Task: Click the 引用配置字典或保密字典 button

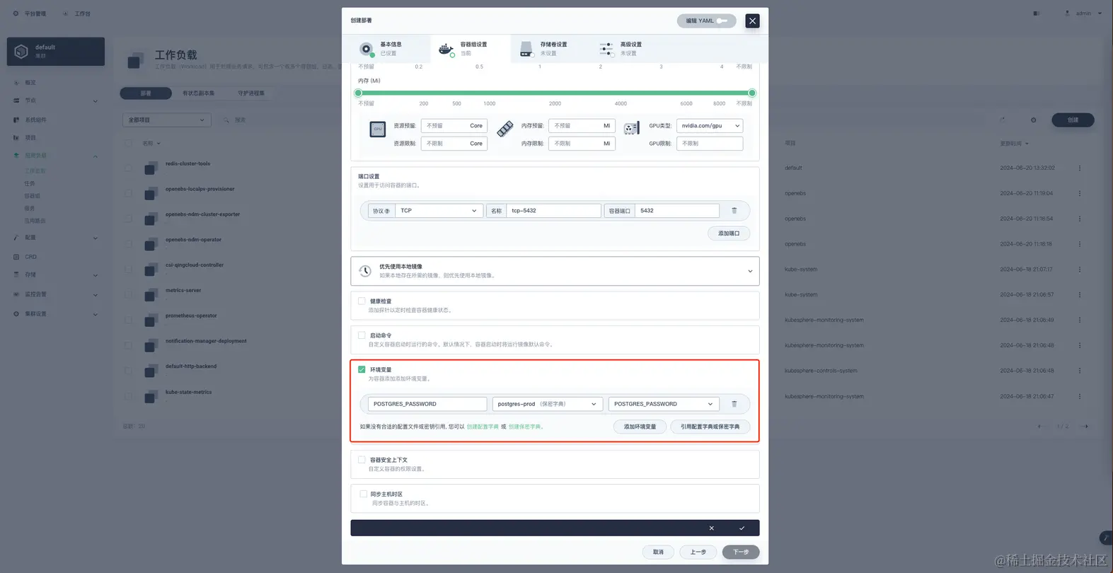Action: (x=710, y=427)
